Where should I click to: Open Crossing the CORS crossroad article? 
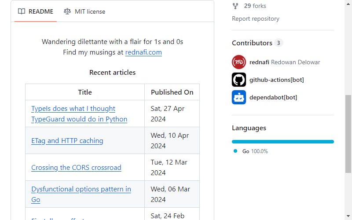click(x=76, y=168)
